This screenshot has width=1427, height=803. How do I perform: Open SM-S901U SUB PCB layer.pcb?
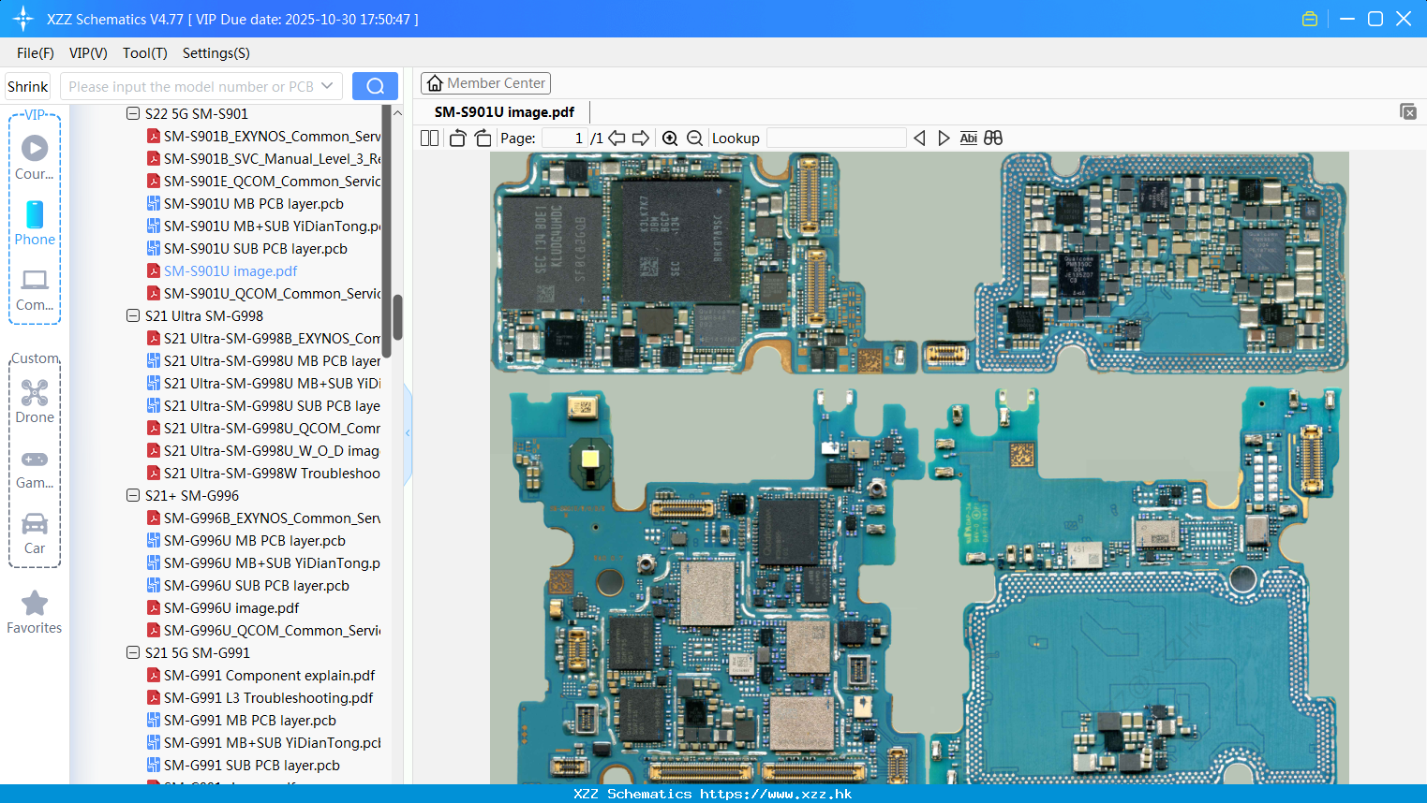pyautogui.click(x=255, y=248)
